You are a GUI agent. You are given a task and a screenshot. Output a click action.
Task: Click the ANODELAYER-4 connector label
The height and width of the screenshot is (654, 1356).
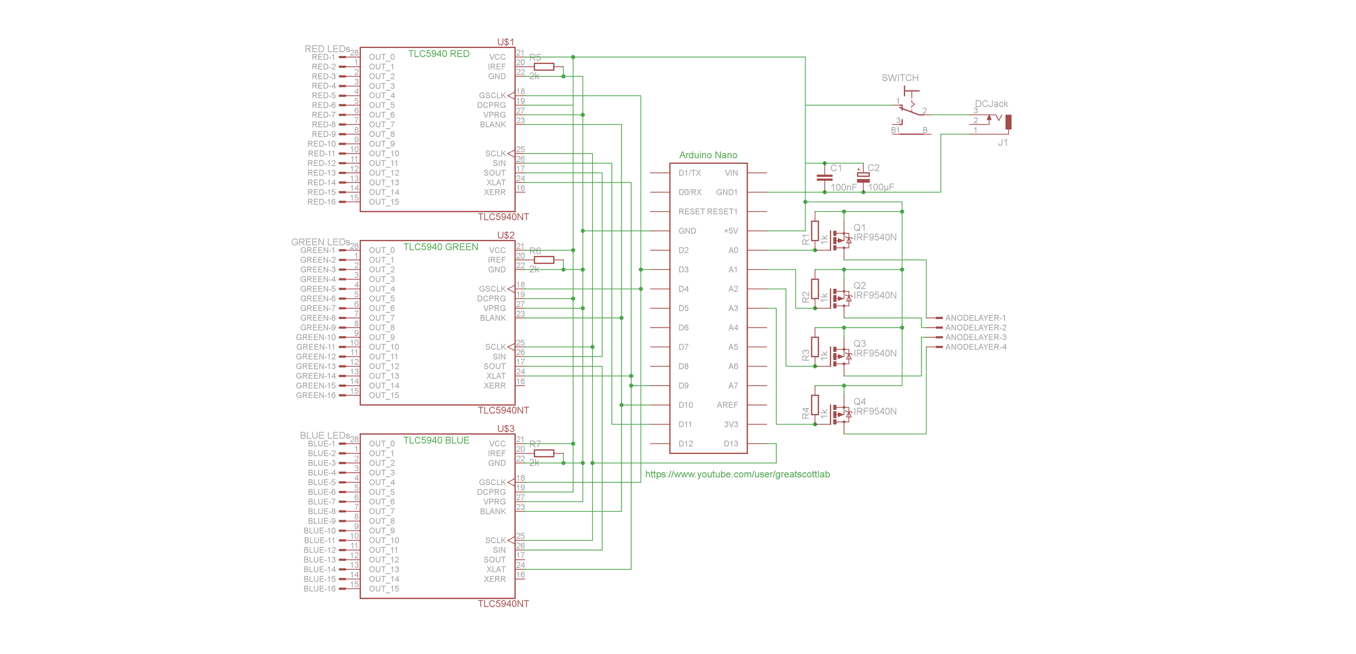point(975,347)
